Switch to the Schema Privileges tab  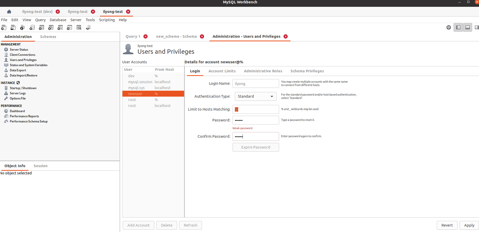(307, 71)
